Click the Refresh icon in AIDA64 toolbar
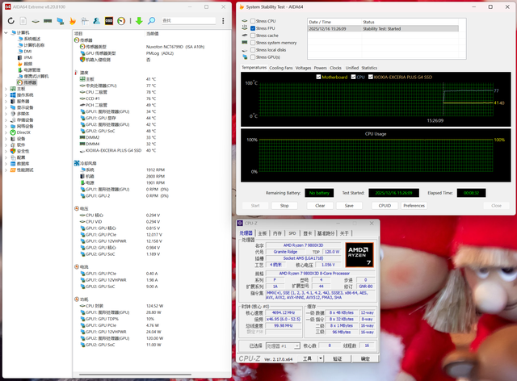The width and height of the screenshot is (517, 381). pos(11,20)
